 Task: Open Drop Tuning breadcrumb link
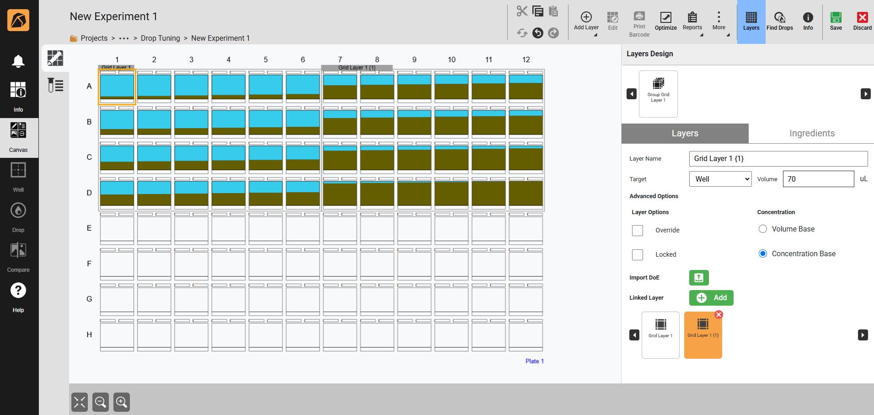pos(160,38)
